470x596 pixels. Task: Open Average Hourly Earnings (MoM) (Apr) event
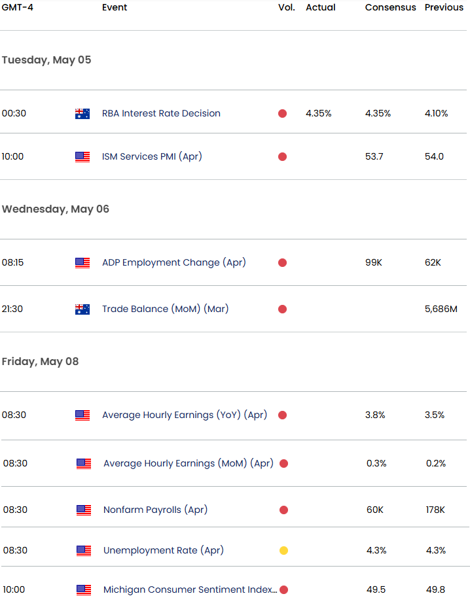pos(189,463)
